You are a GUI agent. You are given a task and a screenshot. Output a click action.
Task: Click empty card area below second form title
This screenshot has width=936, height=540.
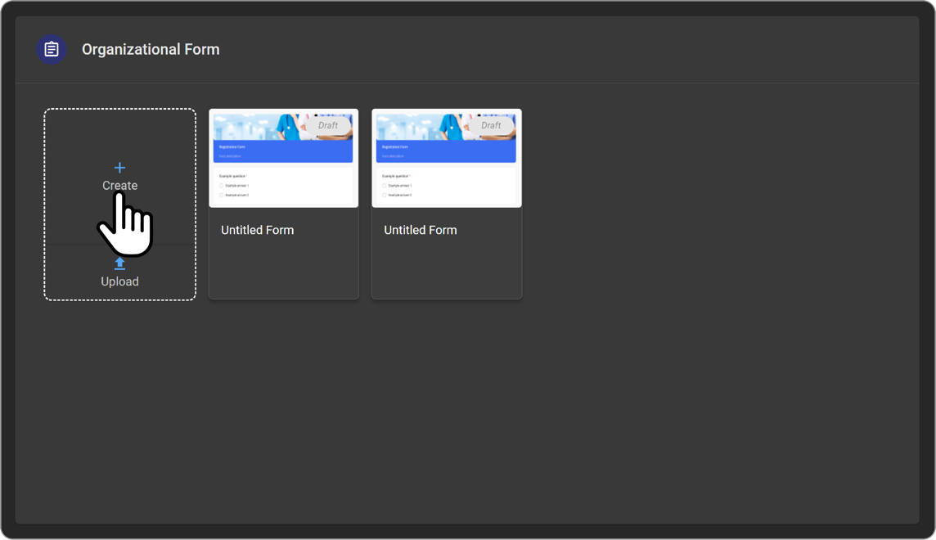[x=446, y=270]
